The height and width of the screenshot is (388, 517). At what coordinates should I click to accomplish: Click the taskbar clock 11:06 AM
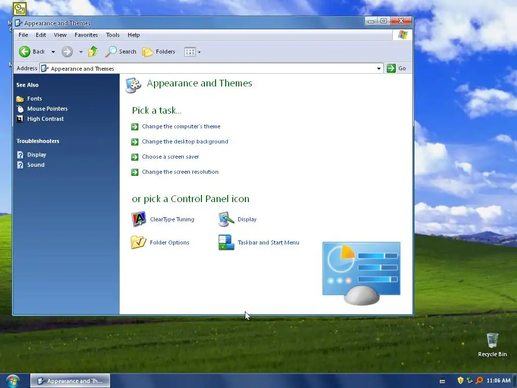pos(498,380)
